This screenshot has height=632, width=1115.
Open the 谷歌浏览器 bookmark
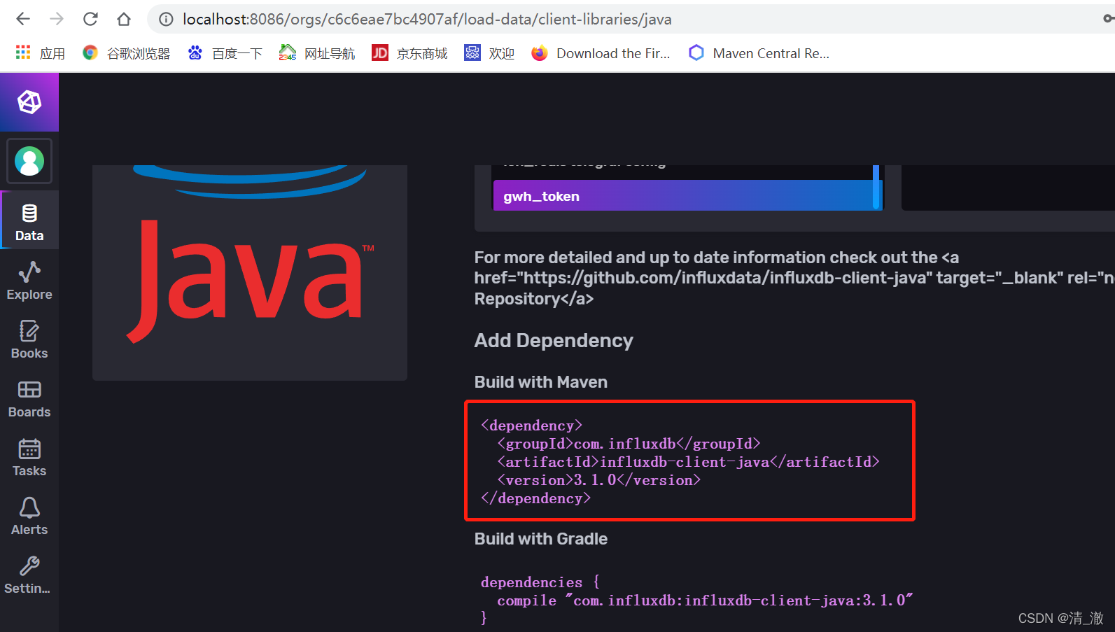coord(127,53)
